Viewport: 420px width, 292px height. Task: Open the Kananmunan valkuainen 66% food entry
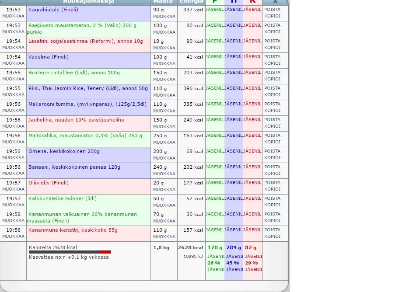82,214
